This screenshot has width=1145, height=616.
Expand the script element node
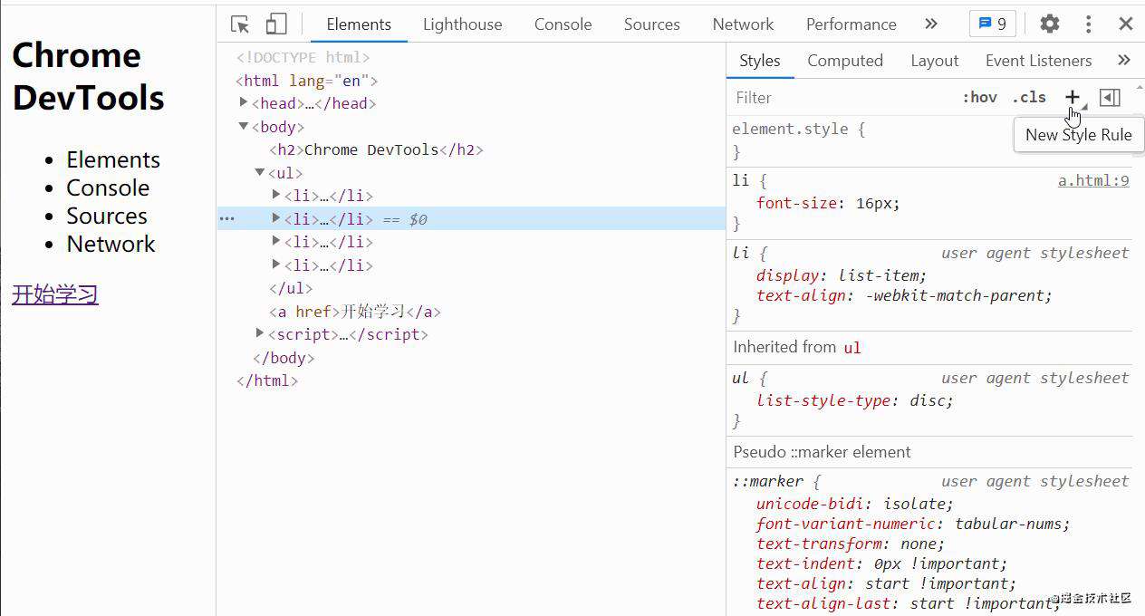point(260,333)
